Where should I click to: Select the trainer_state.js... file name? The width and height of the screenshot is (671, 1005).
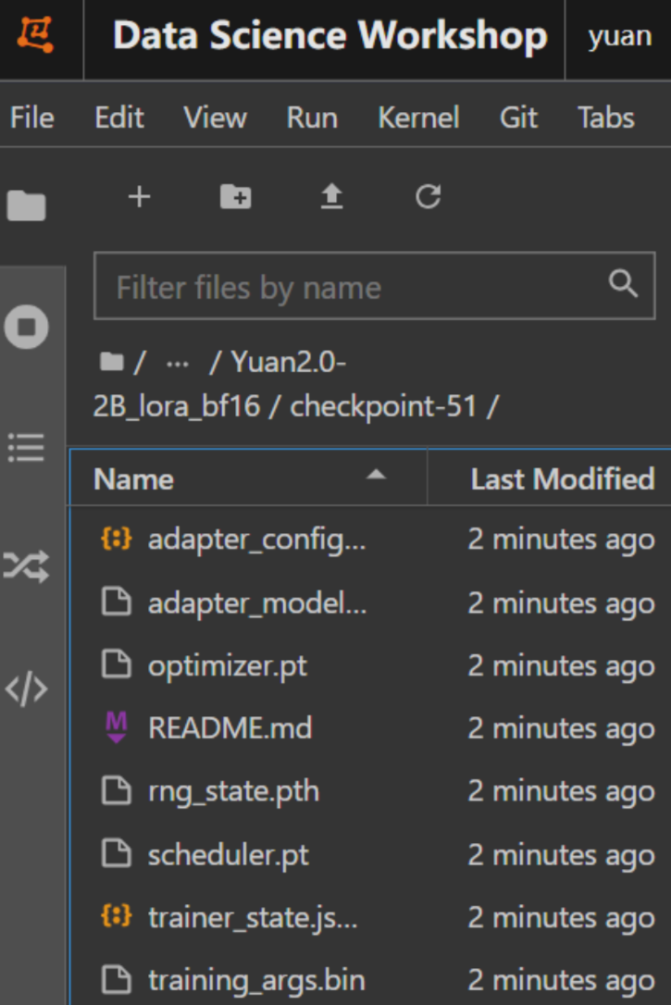[x=253, y=918]
